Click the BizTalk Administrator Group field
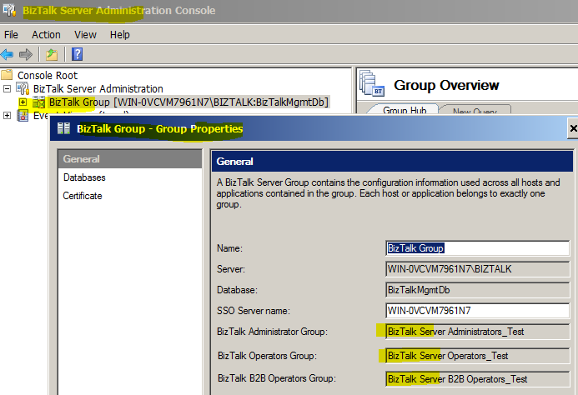Screen dimensions: 578x395 [x=477, y=332]
